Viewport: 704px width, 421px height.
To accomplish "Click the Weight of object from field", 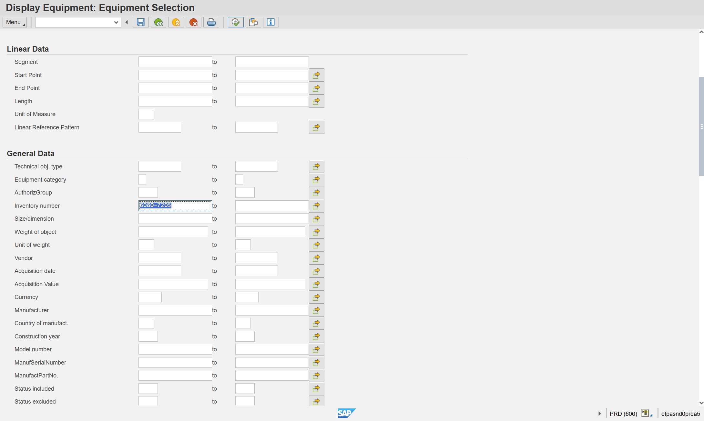I will click(173, 232).
